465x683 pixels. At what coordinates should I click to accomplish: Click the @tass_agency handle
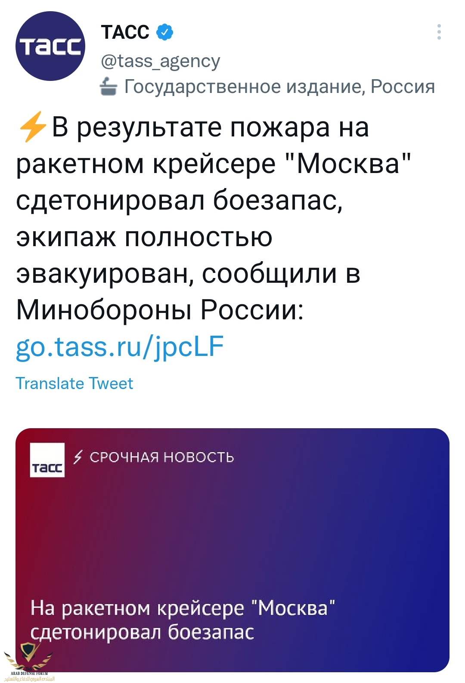click(x=161, y=61)
